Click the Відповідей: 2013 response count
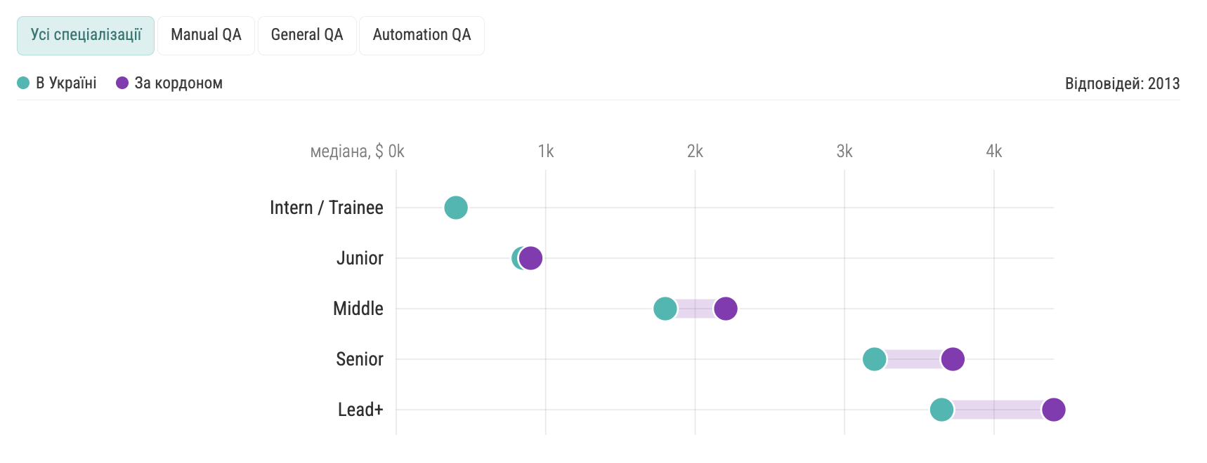Viewport: 1207px width, 463px height. (1122, 83)
